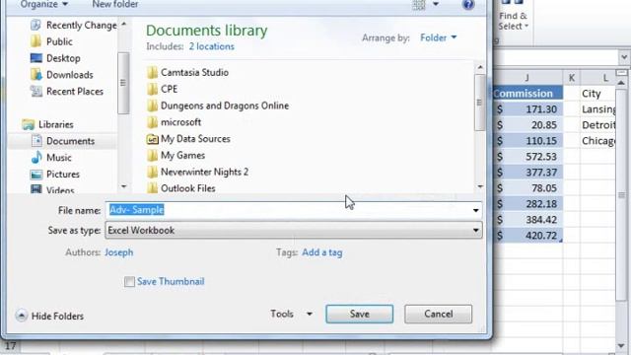The image size is (631, 355).
Task: Click the author name Joseph
Action: (x=118, y=252)
